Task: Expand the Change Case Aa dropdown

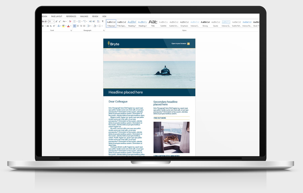Action: (x=64, y=22)
